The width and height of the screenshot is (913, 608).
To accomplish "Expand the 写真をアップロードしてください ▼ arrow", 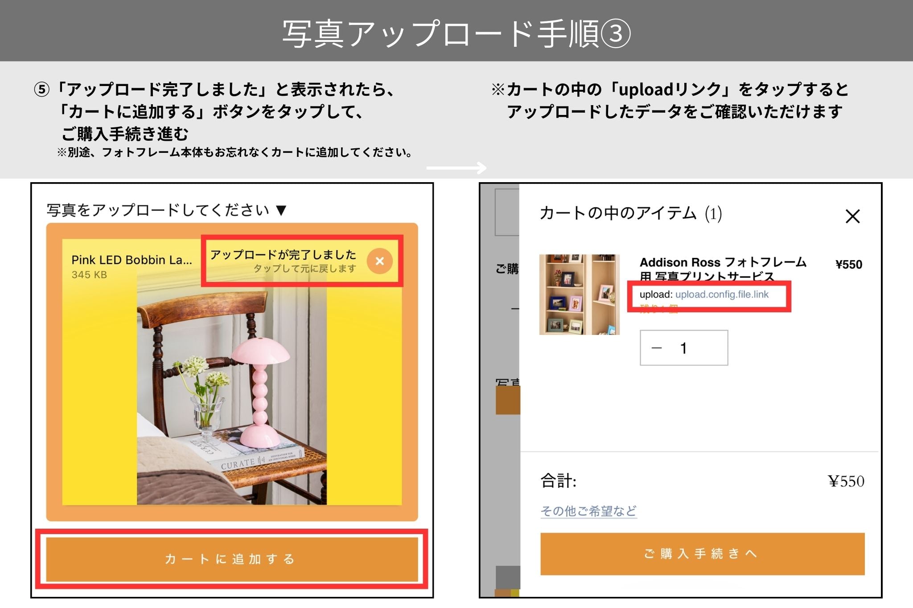I will [x=281, y=210].
